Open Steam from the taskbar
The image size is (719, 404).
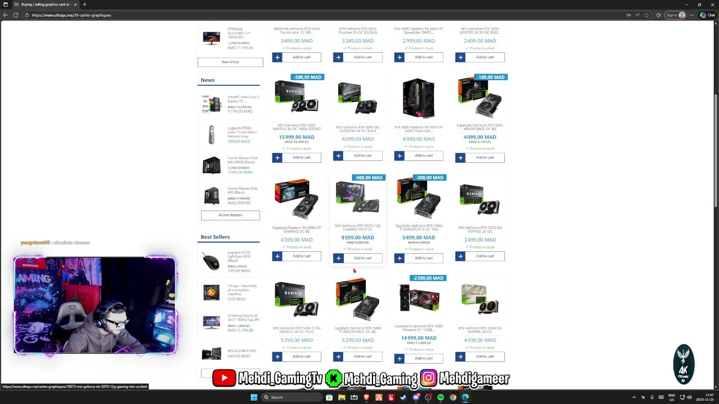point(403,397)
